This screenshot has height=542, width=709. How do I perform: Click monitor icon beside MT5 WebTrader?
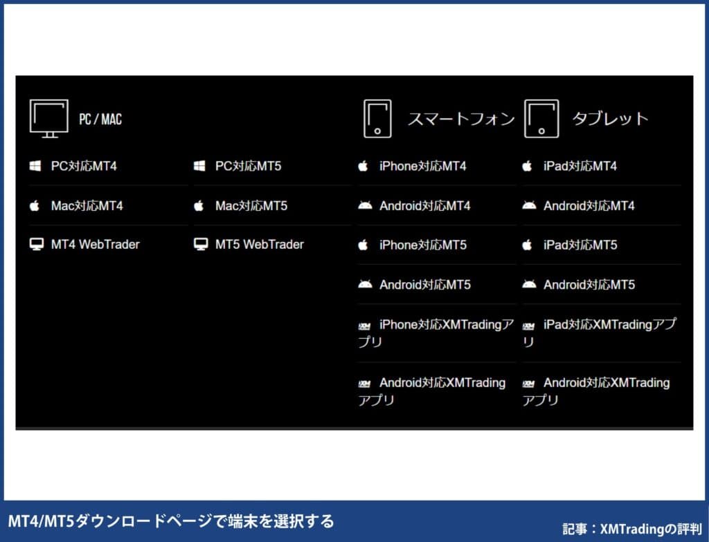(x=201, y=244)
